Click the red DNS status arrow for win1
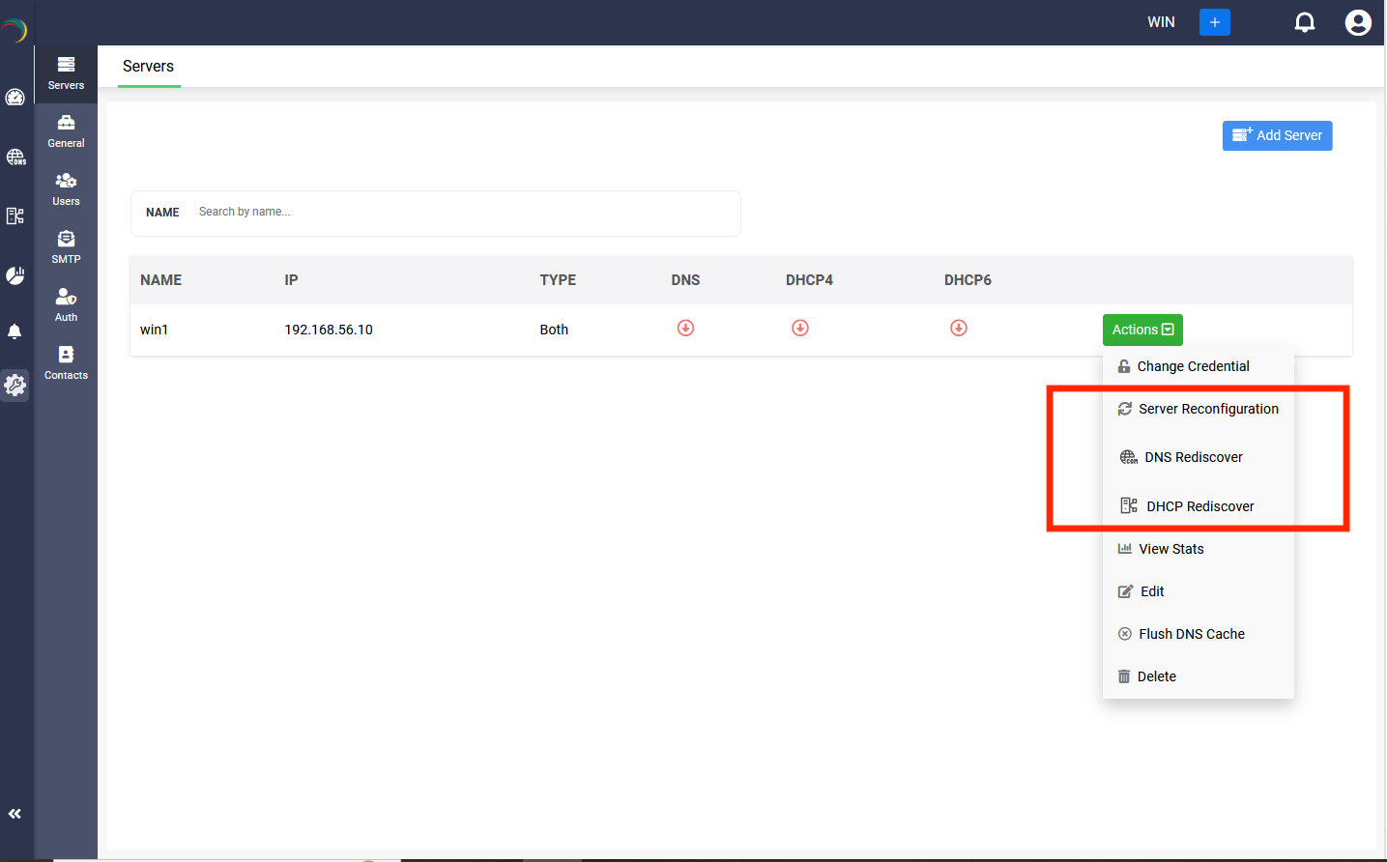1387x862 pixels. pyautogui.click(x=685, y=328)
